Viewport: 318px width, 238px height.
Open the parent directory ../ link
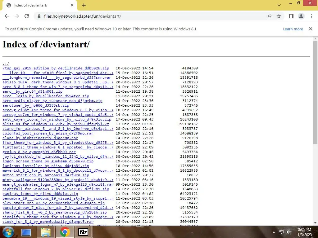(x=6, y=64)
